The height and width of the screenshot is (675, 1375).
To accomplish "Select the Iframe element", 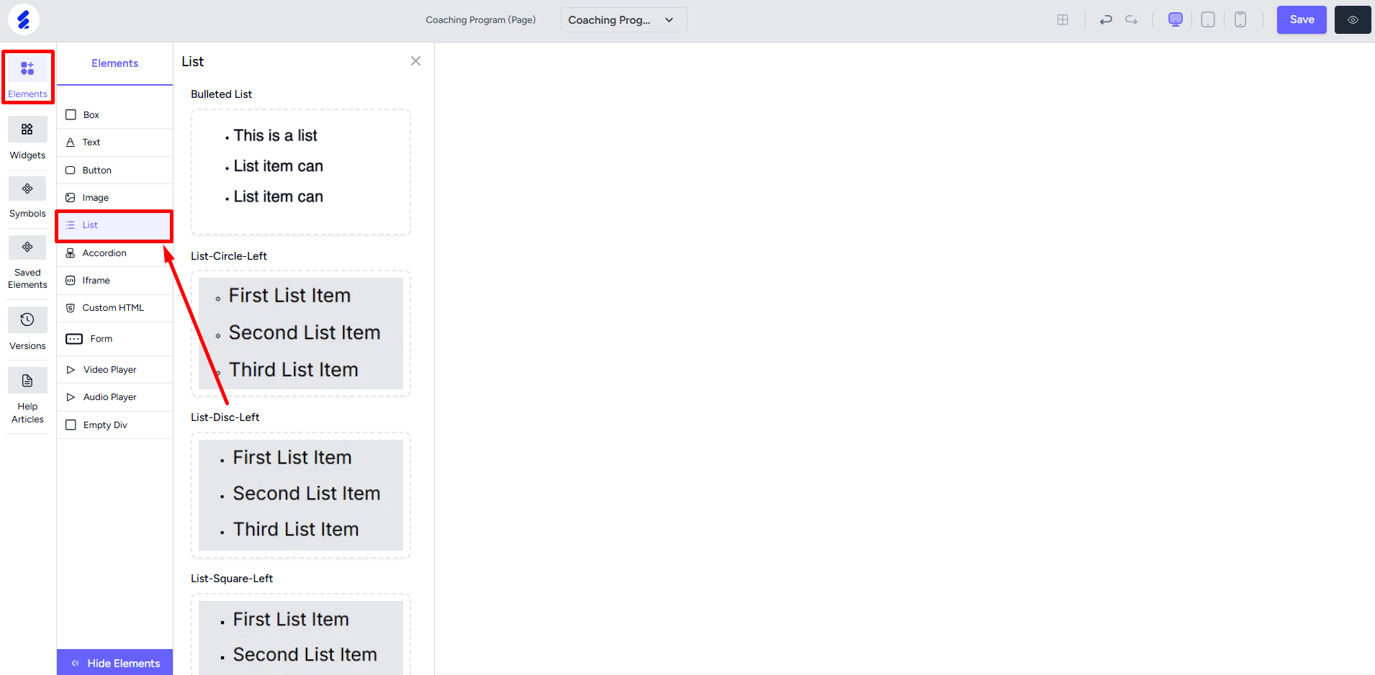I will pos(114,281).
